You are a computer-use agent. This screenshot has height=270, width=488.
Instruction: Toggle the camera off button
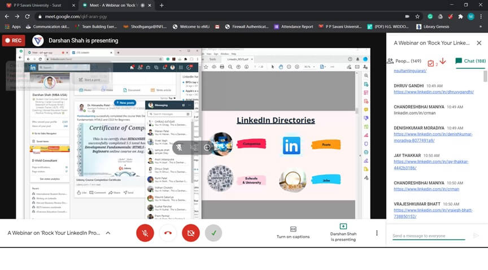point(191,233)
